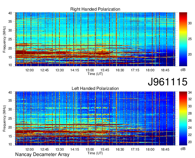Screen dimensions: 195x158
Task: Click the 22 dB tick on the lower colorbar
Action: (190, 135)
